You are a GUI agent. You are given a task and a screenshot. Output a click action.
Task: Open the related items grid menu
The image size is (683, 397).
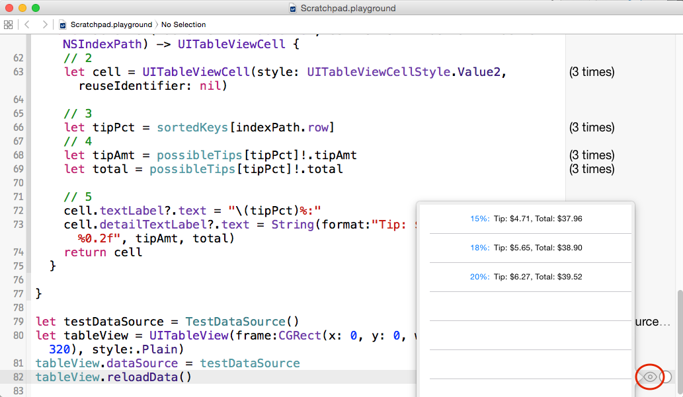click(9, 24)
